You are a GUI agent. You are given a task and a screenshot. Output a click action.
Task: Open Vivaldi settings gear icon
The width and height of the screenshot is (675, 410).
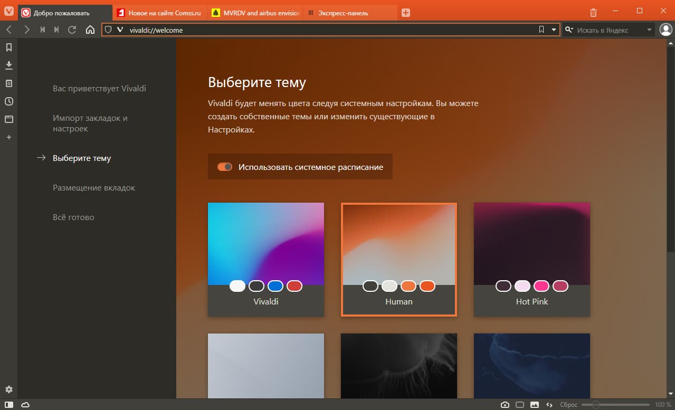pyautogui.click(x=8, y=389)
